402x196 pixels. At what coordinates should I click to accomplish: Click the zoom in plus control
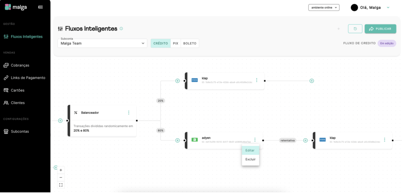coord(61,170)
